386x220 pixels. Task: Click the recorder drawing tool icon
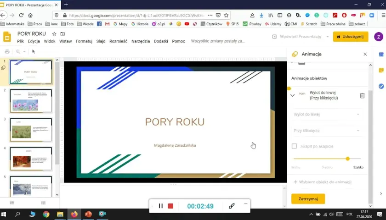232,206
